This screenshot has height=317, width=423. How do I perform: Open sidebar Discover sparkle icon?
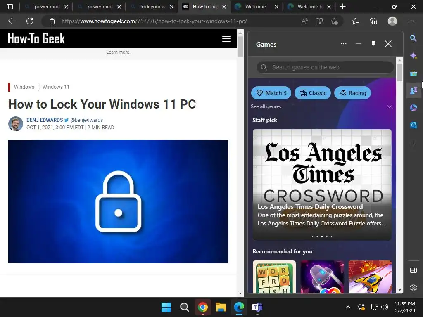[413, 56]
